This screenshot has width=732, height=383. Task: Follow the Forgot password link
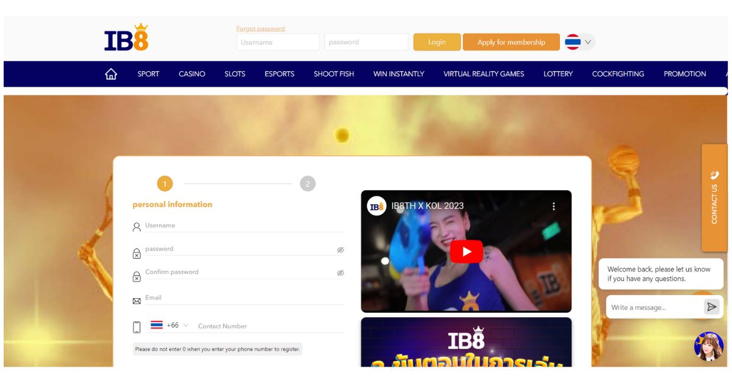pos(260,29)
